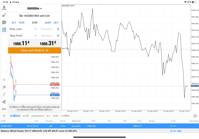
Task: Switch to the ประวัติ history tab
Action: tap(25, 116)
